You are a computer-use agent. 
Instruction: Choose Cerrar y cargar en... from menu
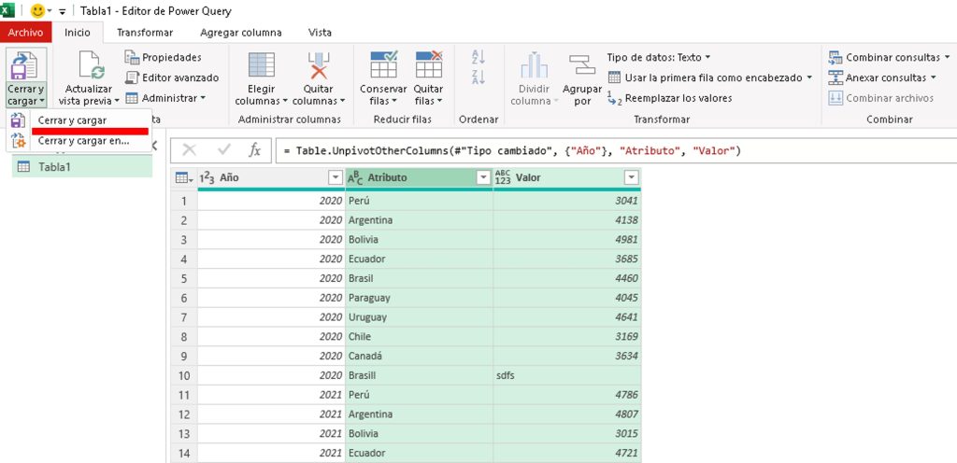79,141
